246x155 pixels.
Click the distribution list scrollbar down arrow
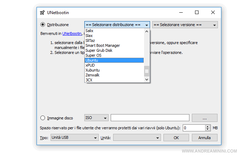tap(147, 80)
